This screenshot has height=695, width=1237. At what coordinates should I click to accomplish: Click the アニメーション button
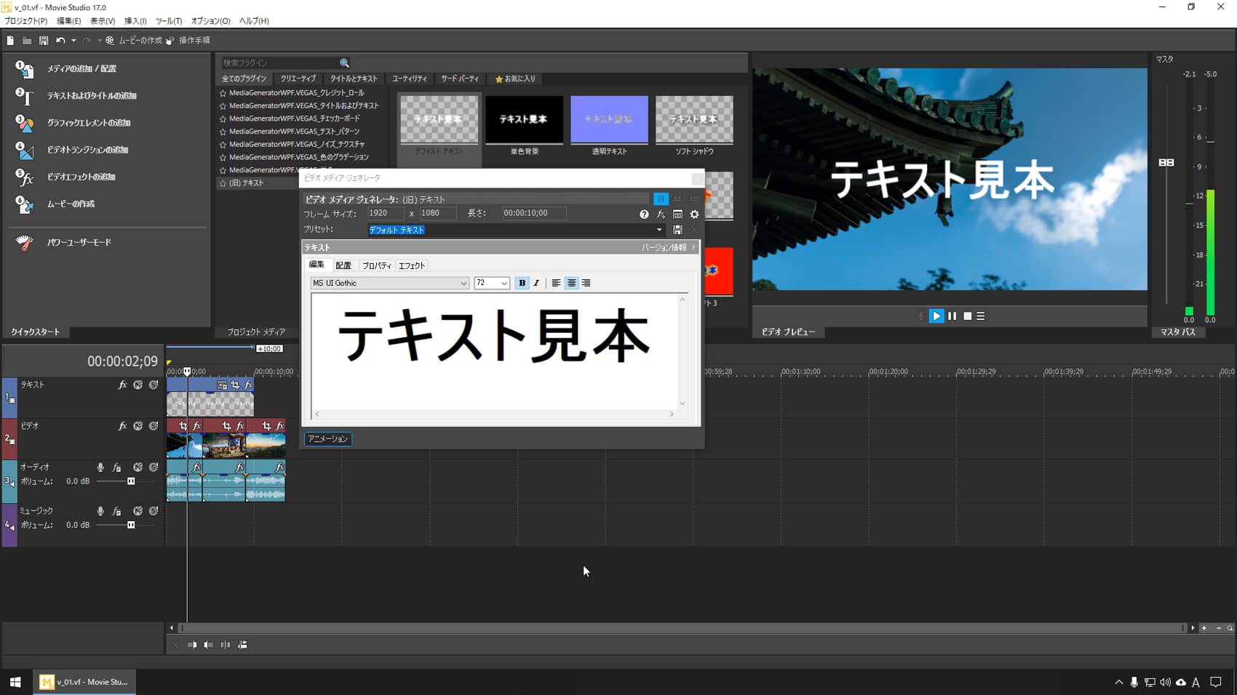coord(327,439)
